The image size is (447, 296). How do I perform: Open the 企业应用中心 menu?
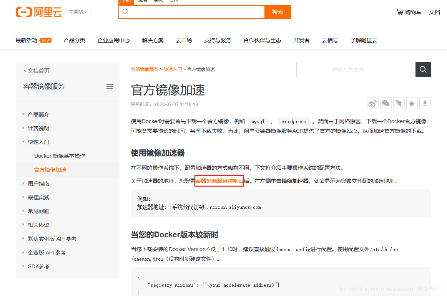coord(113,40)
